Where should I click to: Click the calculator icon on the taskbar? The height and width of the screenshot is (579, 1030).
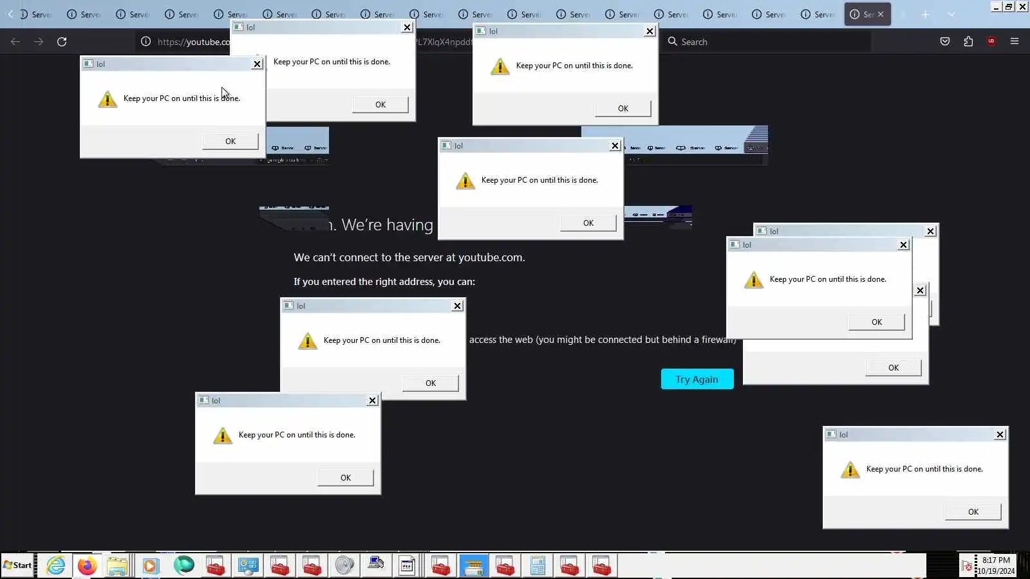coord(538,566)
